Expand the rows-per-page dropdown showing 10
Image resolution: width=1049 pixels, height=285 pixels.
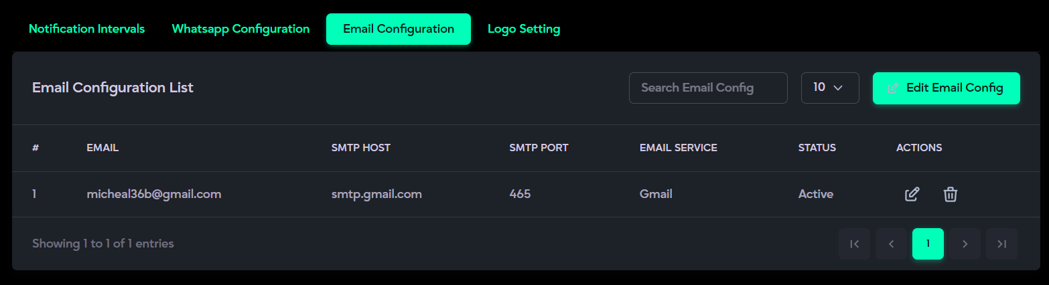click(829, 88)
